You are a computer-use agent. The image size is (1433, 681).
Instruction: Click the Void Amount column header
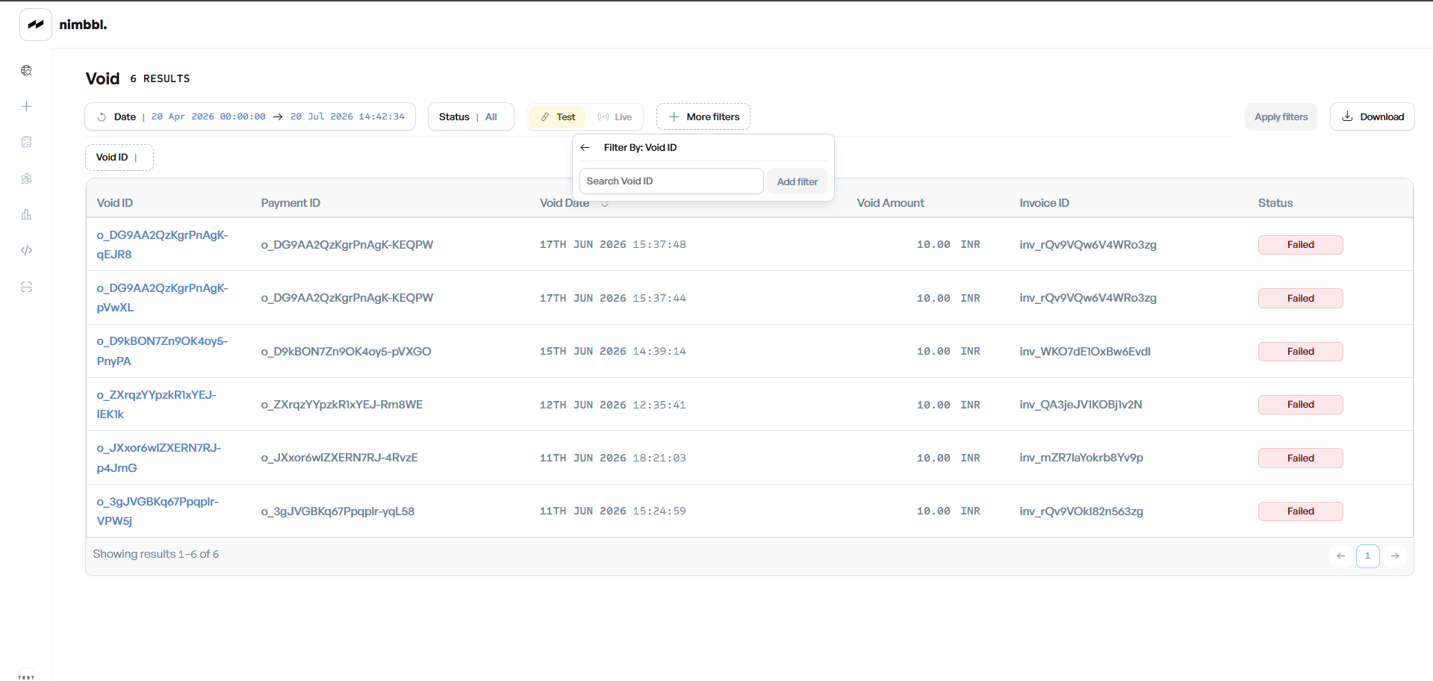[890, 203]
